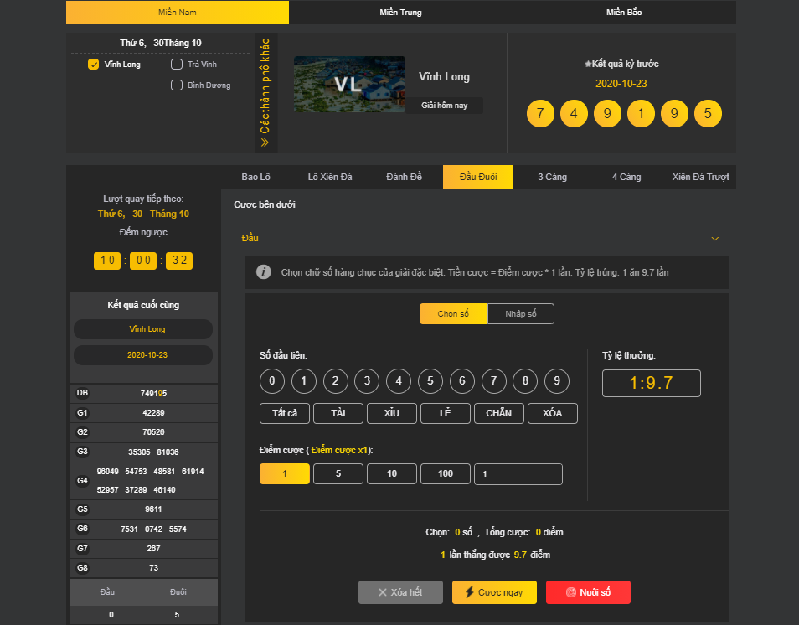Click the yellow ball showing 7
This screenshot has width=799, height=625.
click(540, 112)
